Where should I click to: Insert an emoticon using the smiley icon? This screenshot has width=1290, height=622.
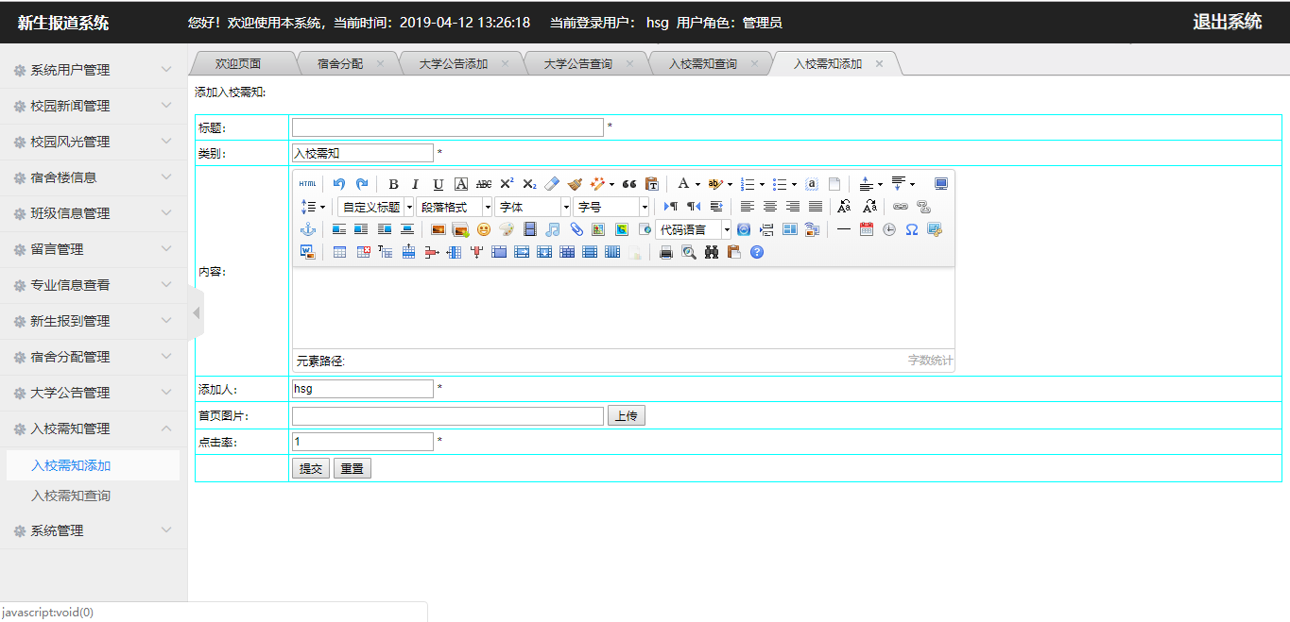coord(483,229)
